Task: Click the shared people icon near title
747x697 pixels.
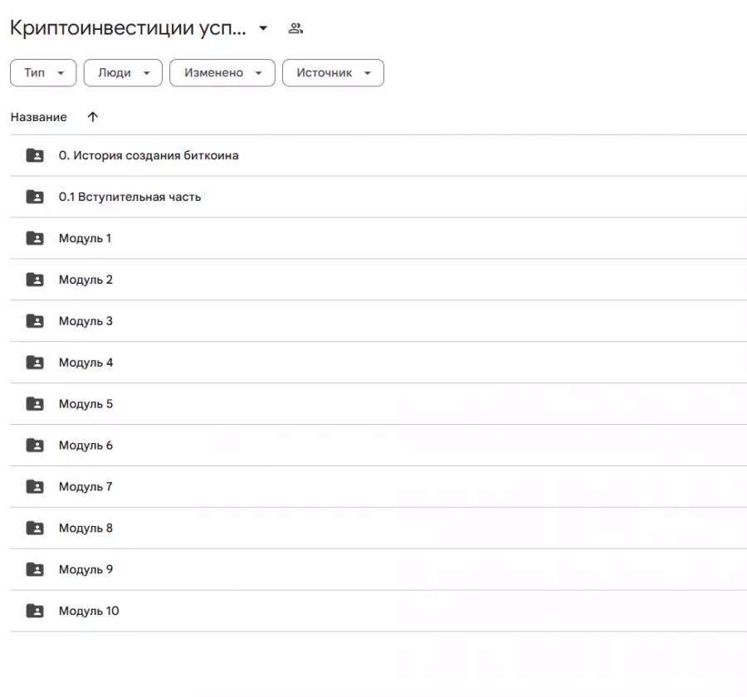Action: coord(295,29)
